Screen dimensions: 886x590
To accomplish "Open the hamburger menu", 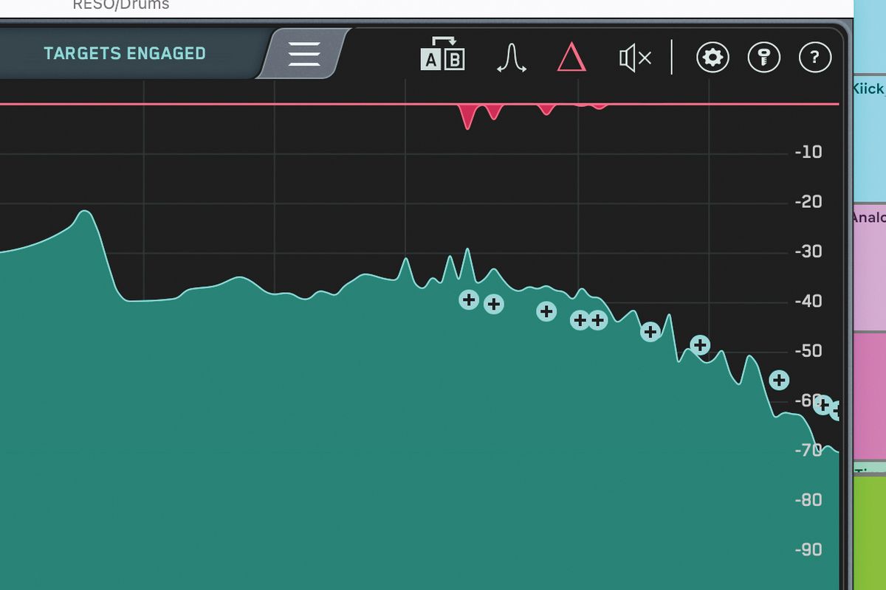I will 304,55.
